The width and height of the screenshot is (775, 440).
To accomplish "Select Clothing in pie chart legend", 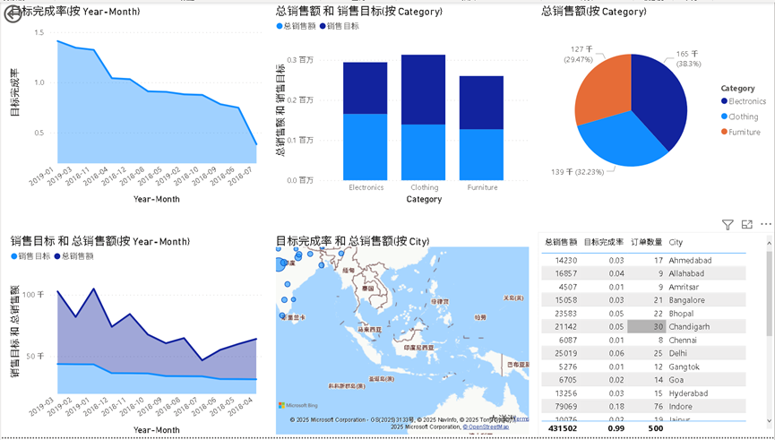I will 739,116.
